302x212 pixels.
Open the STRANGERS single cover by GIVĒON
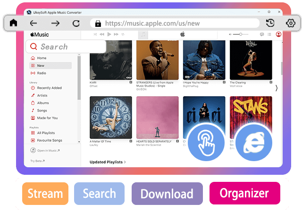157,60
